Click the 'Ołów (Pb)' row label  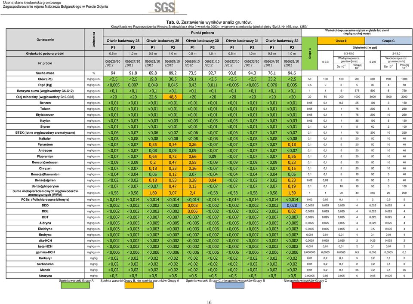point(45,79)
